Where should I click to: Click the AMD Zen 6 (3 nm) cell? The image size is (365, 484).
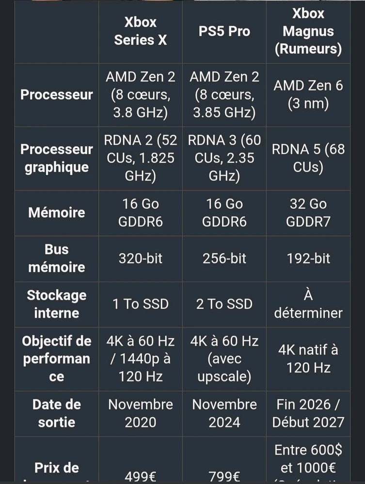click(x=308, y=94)
